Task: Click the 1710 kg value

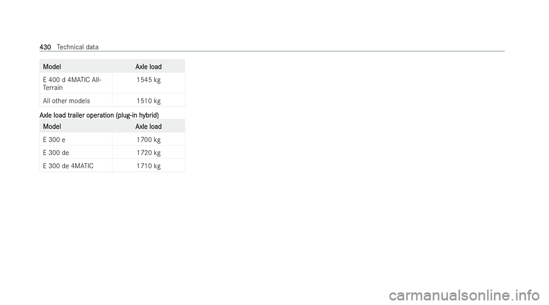Action: point(149,166)
